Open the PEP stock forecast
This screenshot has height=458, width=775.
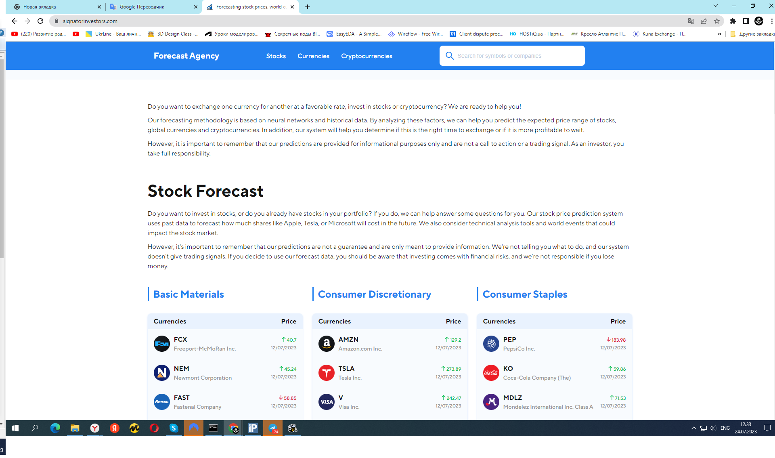[x=554, y=344]
